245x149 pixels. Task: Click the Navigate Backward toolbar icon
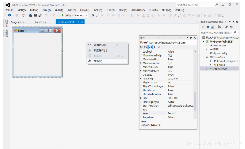point(10,15)
